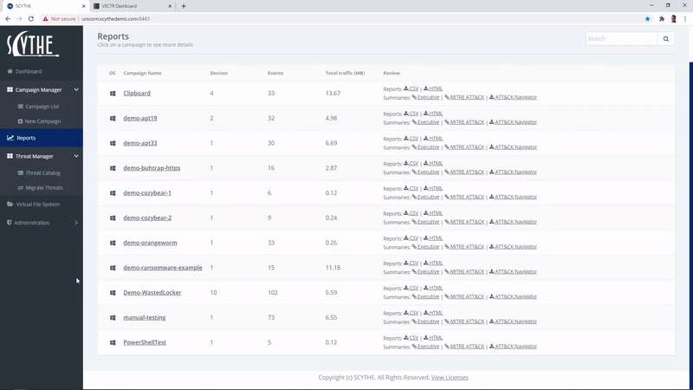Download CSV report for demo-cozybear-1
Screen dimensions: 693x390
click(411, 188)
